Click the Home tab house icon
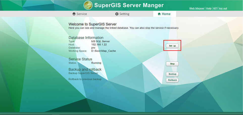The image size is (243, 115). (159, 14)
